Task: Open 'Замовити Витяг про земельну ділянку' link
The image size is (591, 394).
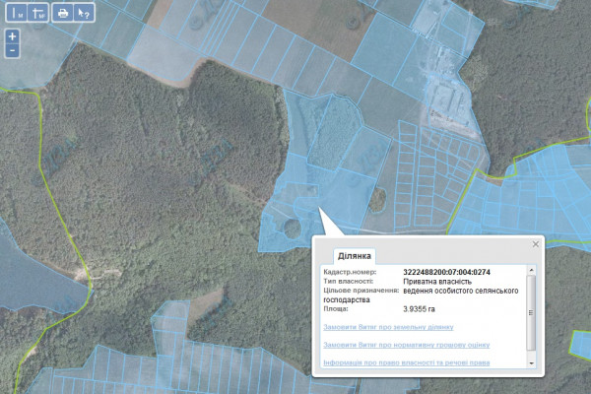Action: [387, 326]
